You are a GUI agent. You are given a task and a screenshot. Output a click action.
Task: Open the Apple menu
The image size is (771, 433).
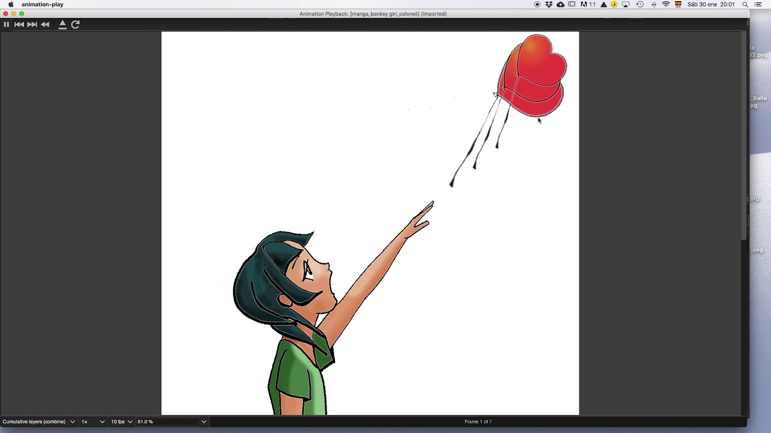point(11,4)
